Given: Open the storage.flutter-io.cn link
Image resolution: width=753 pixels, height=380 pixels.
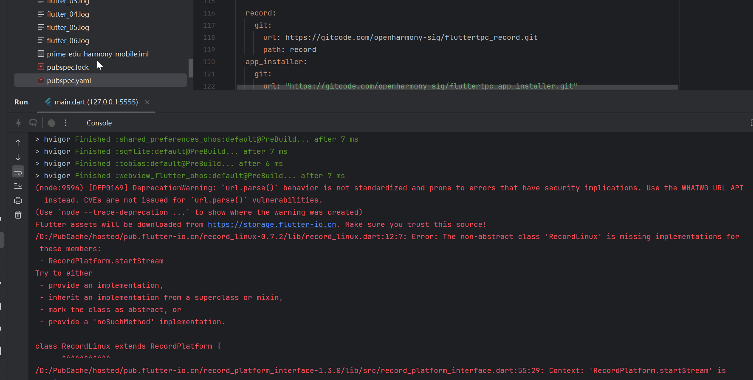Looking at the screenshot, I should [x=272, y=225].
